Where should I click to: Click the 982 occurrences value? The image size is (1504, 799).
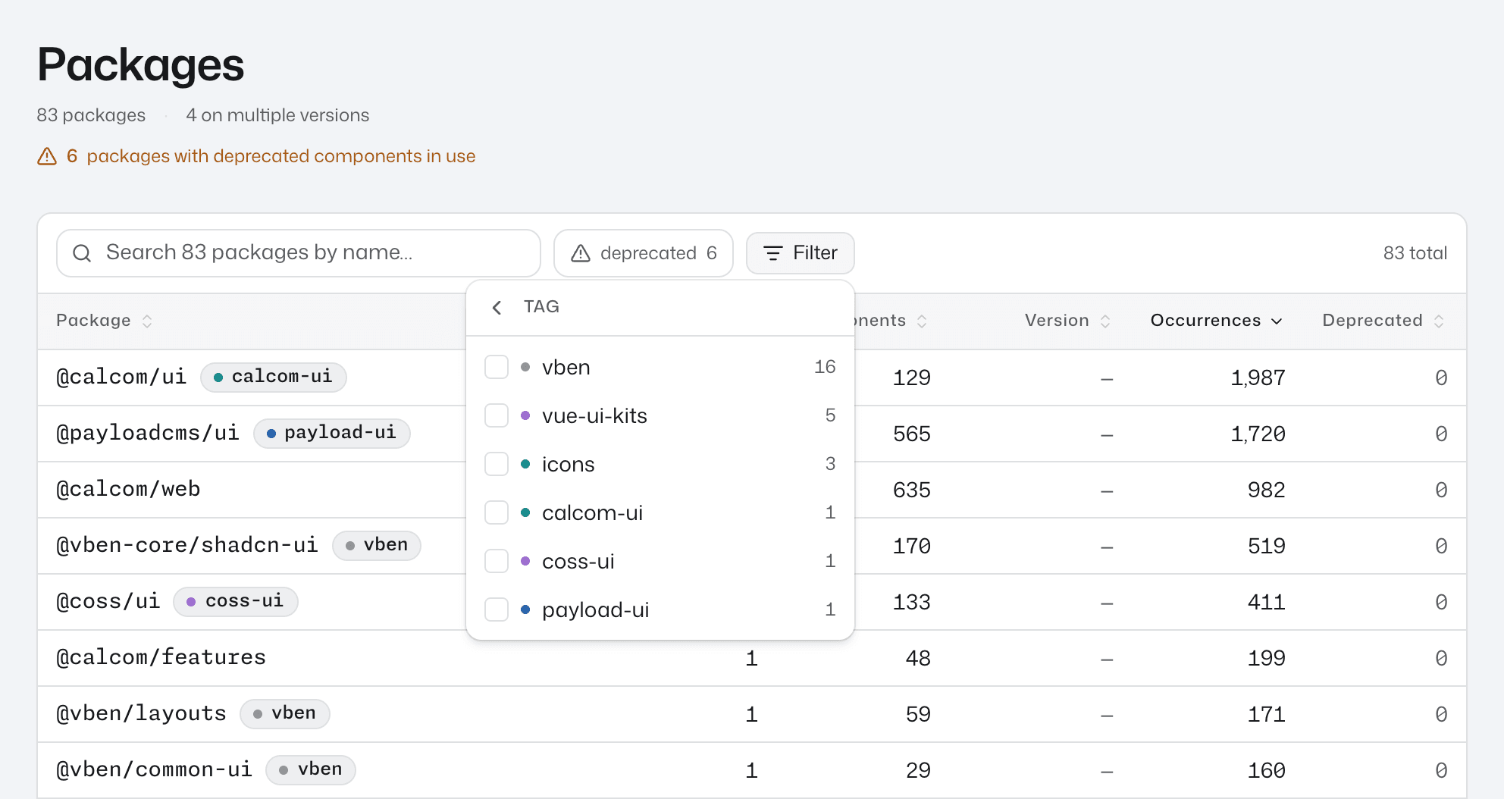point(1267,490)
